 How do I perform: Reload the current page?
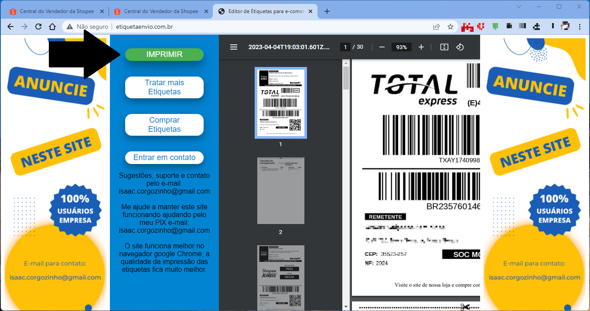point(38,27)
